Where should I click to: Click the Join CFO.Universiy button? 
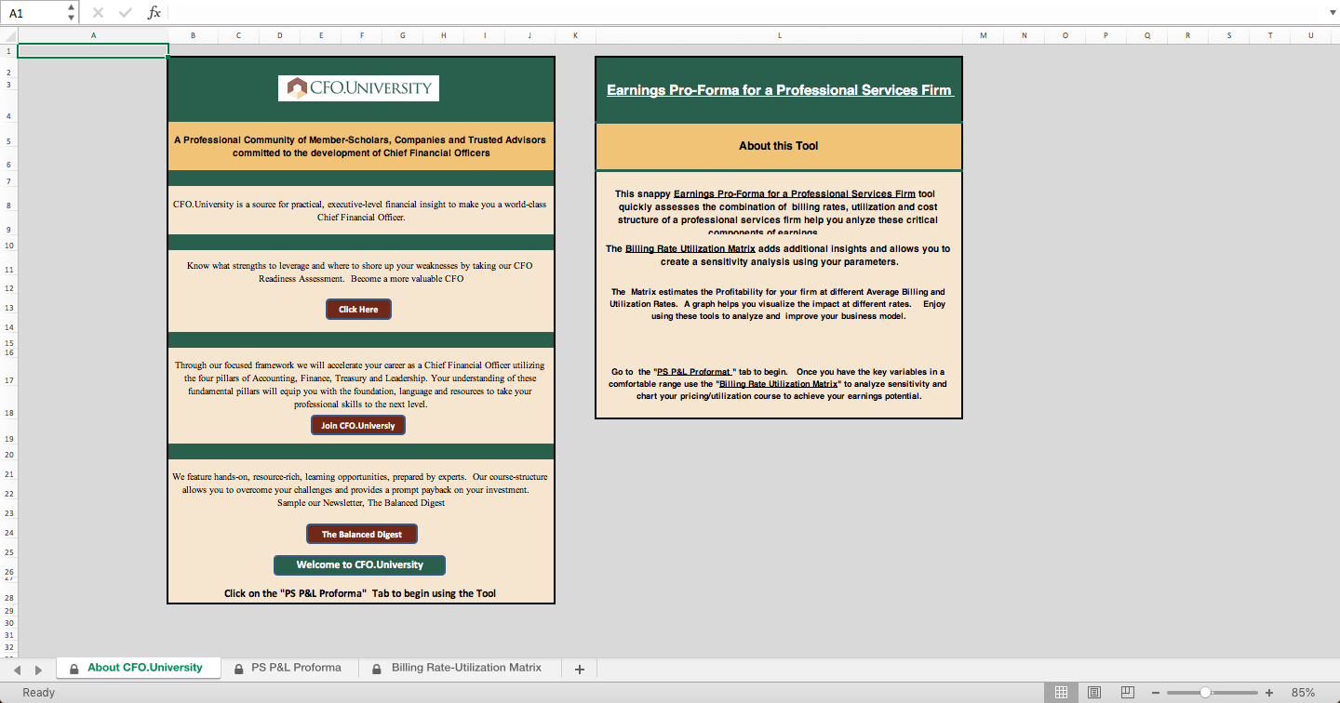[358, 426]
